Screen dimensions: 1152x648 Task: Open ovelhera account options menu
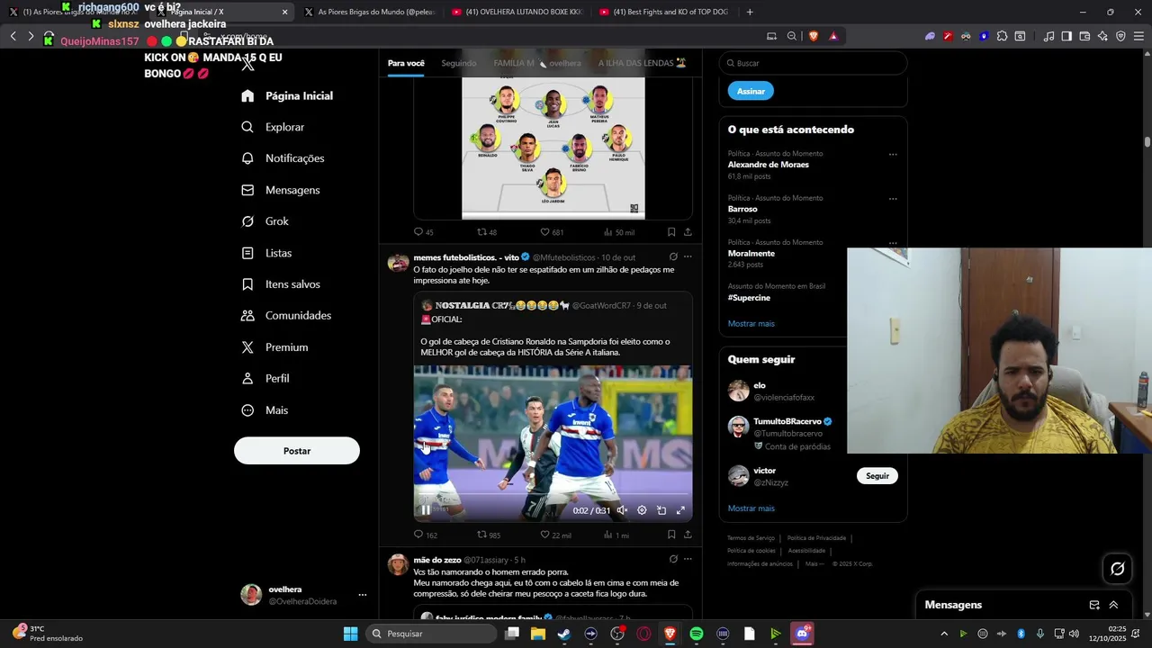tap(363, 595)
